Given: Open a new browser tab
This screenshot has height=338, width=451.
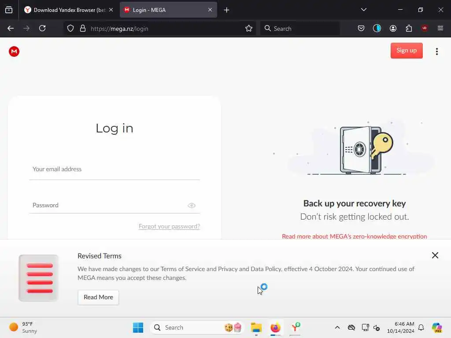Looking at the screenshot, I should pos(226,10).
